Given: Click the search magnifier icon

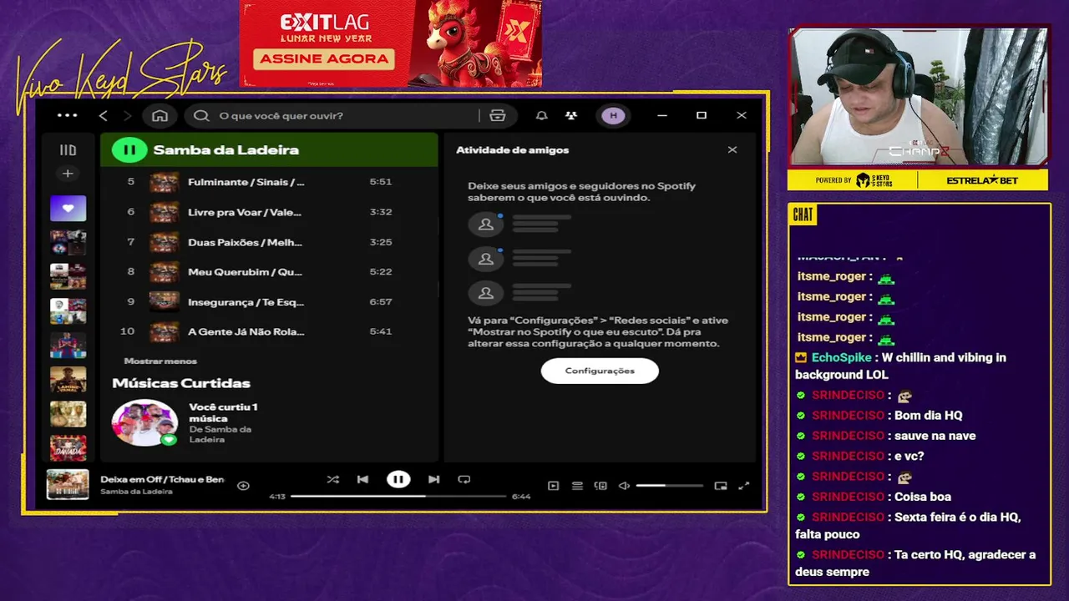Looking at the screenshot, I should 201,115.
